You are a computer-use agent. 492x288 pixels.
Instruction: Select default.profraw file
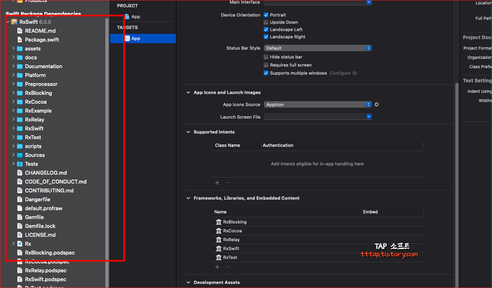coord(44,208)
